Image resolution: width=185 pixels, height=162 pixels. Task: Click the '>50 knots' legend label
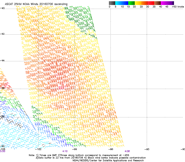[178, 6]
